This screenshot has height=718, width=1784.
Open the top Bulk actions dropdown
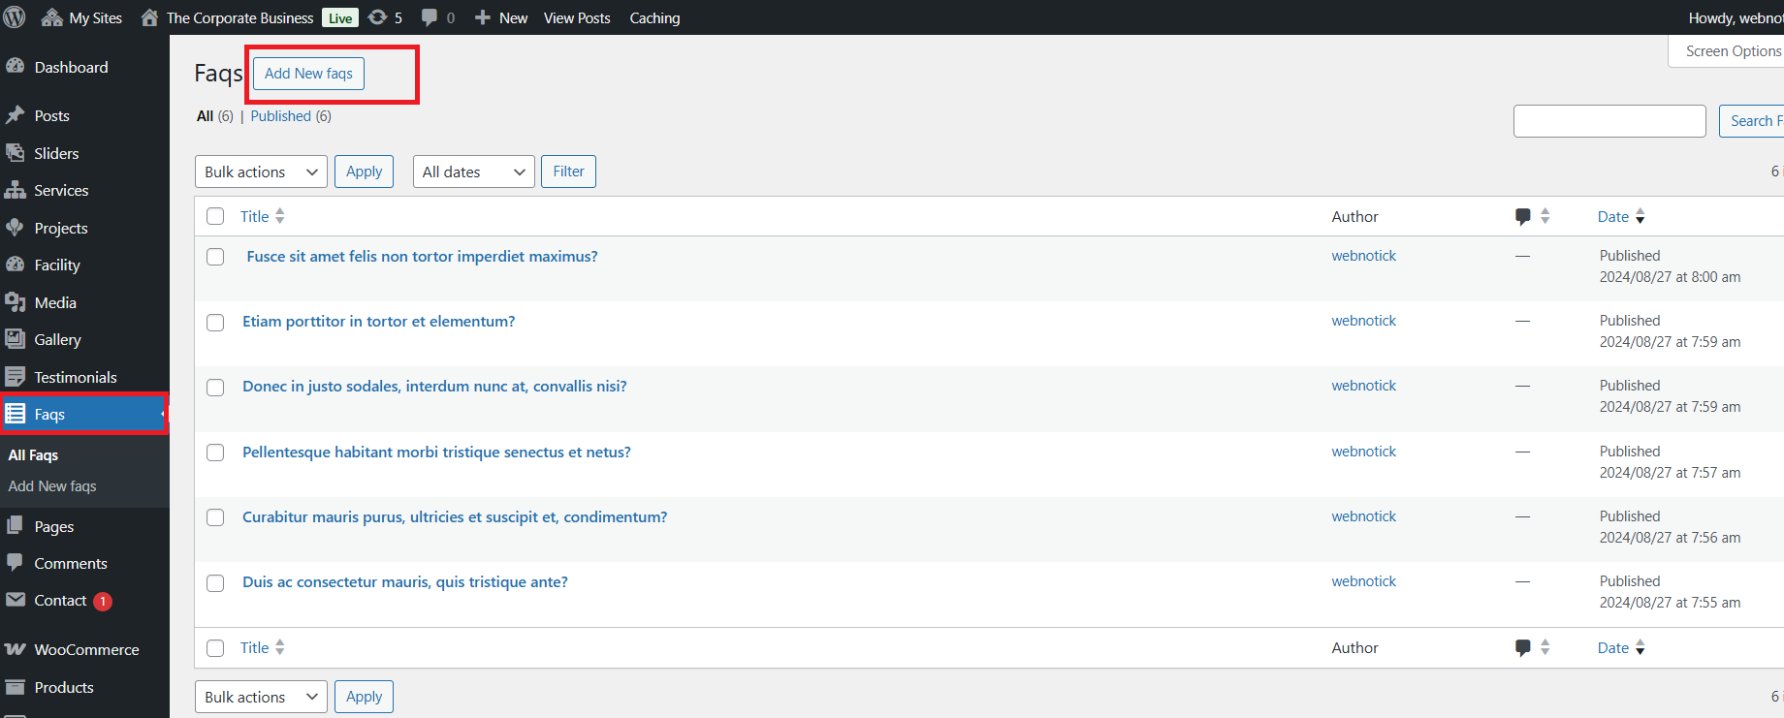(261, 172)
